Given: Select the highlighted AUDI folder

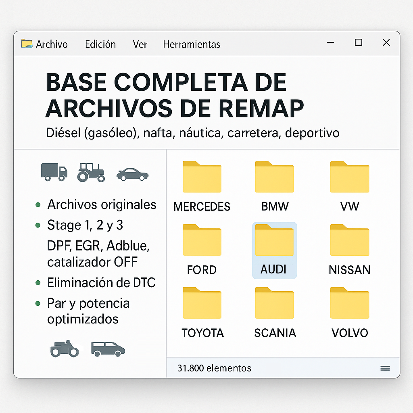Looking at the screenshot, I should click(x=274, y=250).
